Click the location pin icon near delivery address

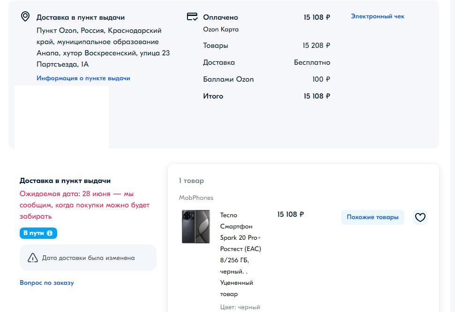[x=25, y=17]
